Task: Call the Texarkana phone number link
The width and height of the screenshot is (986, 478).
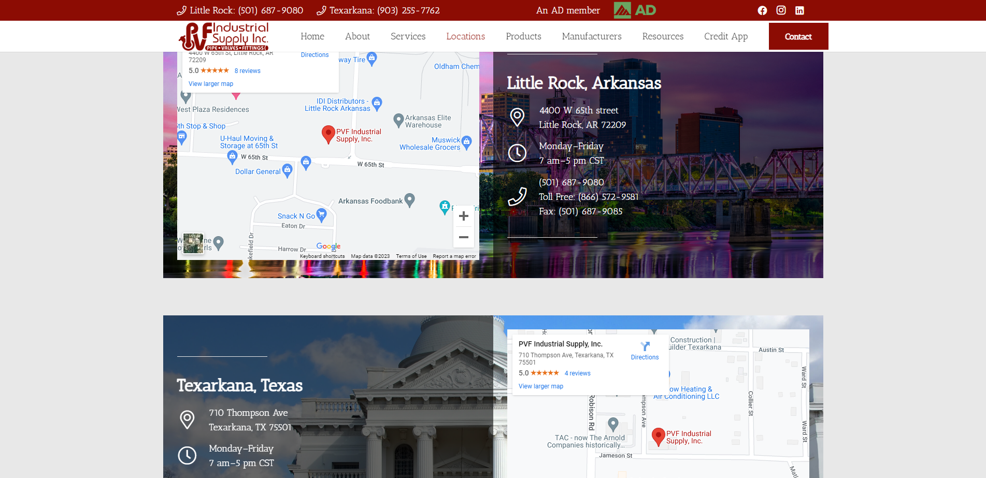Action: [378, 10]
